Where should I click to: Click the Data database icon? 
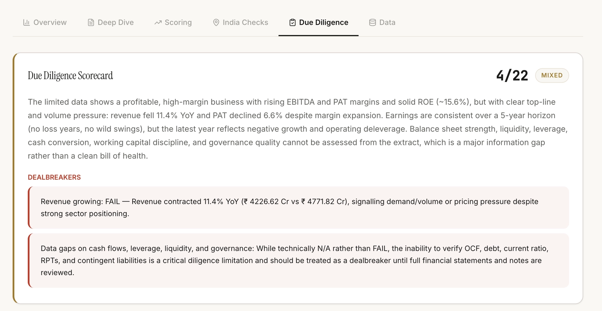pos(372,22)
